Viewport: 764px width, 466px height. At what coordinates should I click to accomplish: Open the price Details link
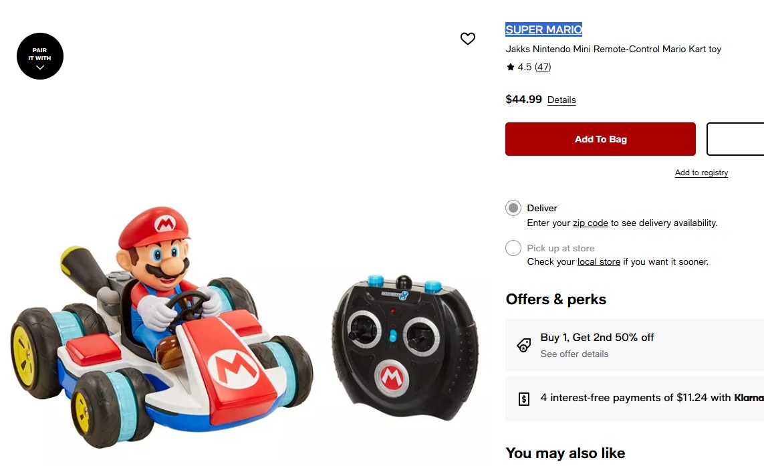pyautogui.click(x=561, y=100)
